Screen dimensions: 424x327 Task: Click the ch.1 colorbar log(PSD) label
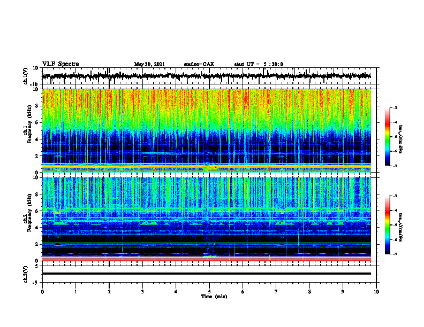(x=401, y=139)
